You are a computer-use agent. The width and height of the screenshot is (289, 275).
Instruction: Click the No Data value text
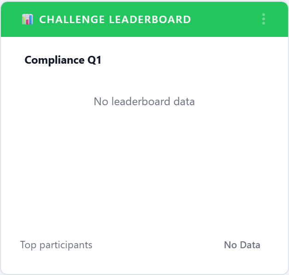242,245
